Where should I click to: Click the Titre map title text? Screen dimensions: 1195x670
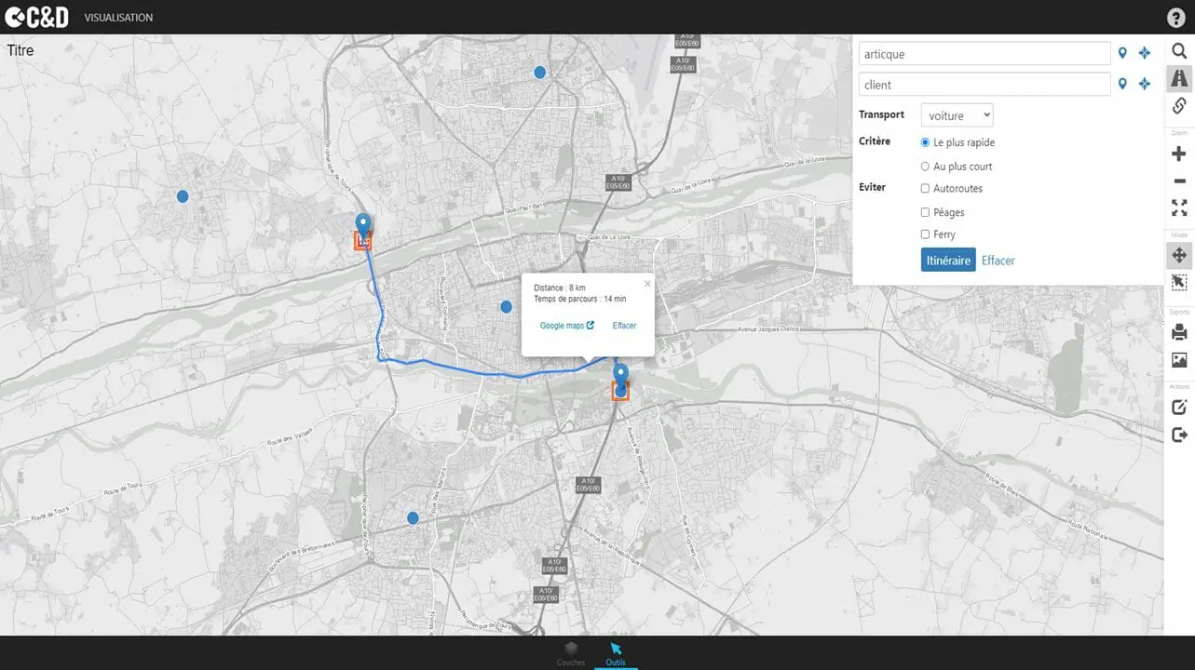point(20,50)
